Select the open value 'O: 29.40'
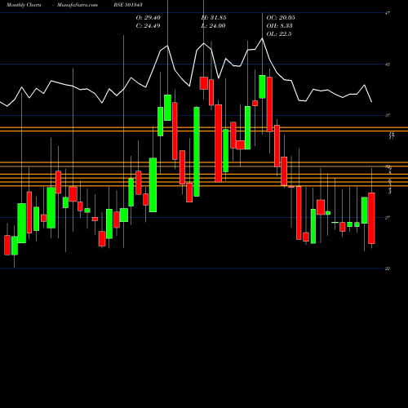The image size is (408, 408). (149, 18)
